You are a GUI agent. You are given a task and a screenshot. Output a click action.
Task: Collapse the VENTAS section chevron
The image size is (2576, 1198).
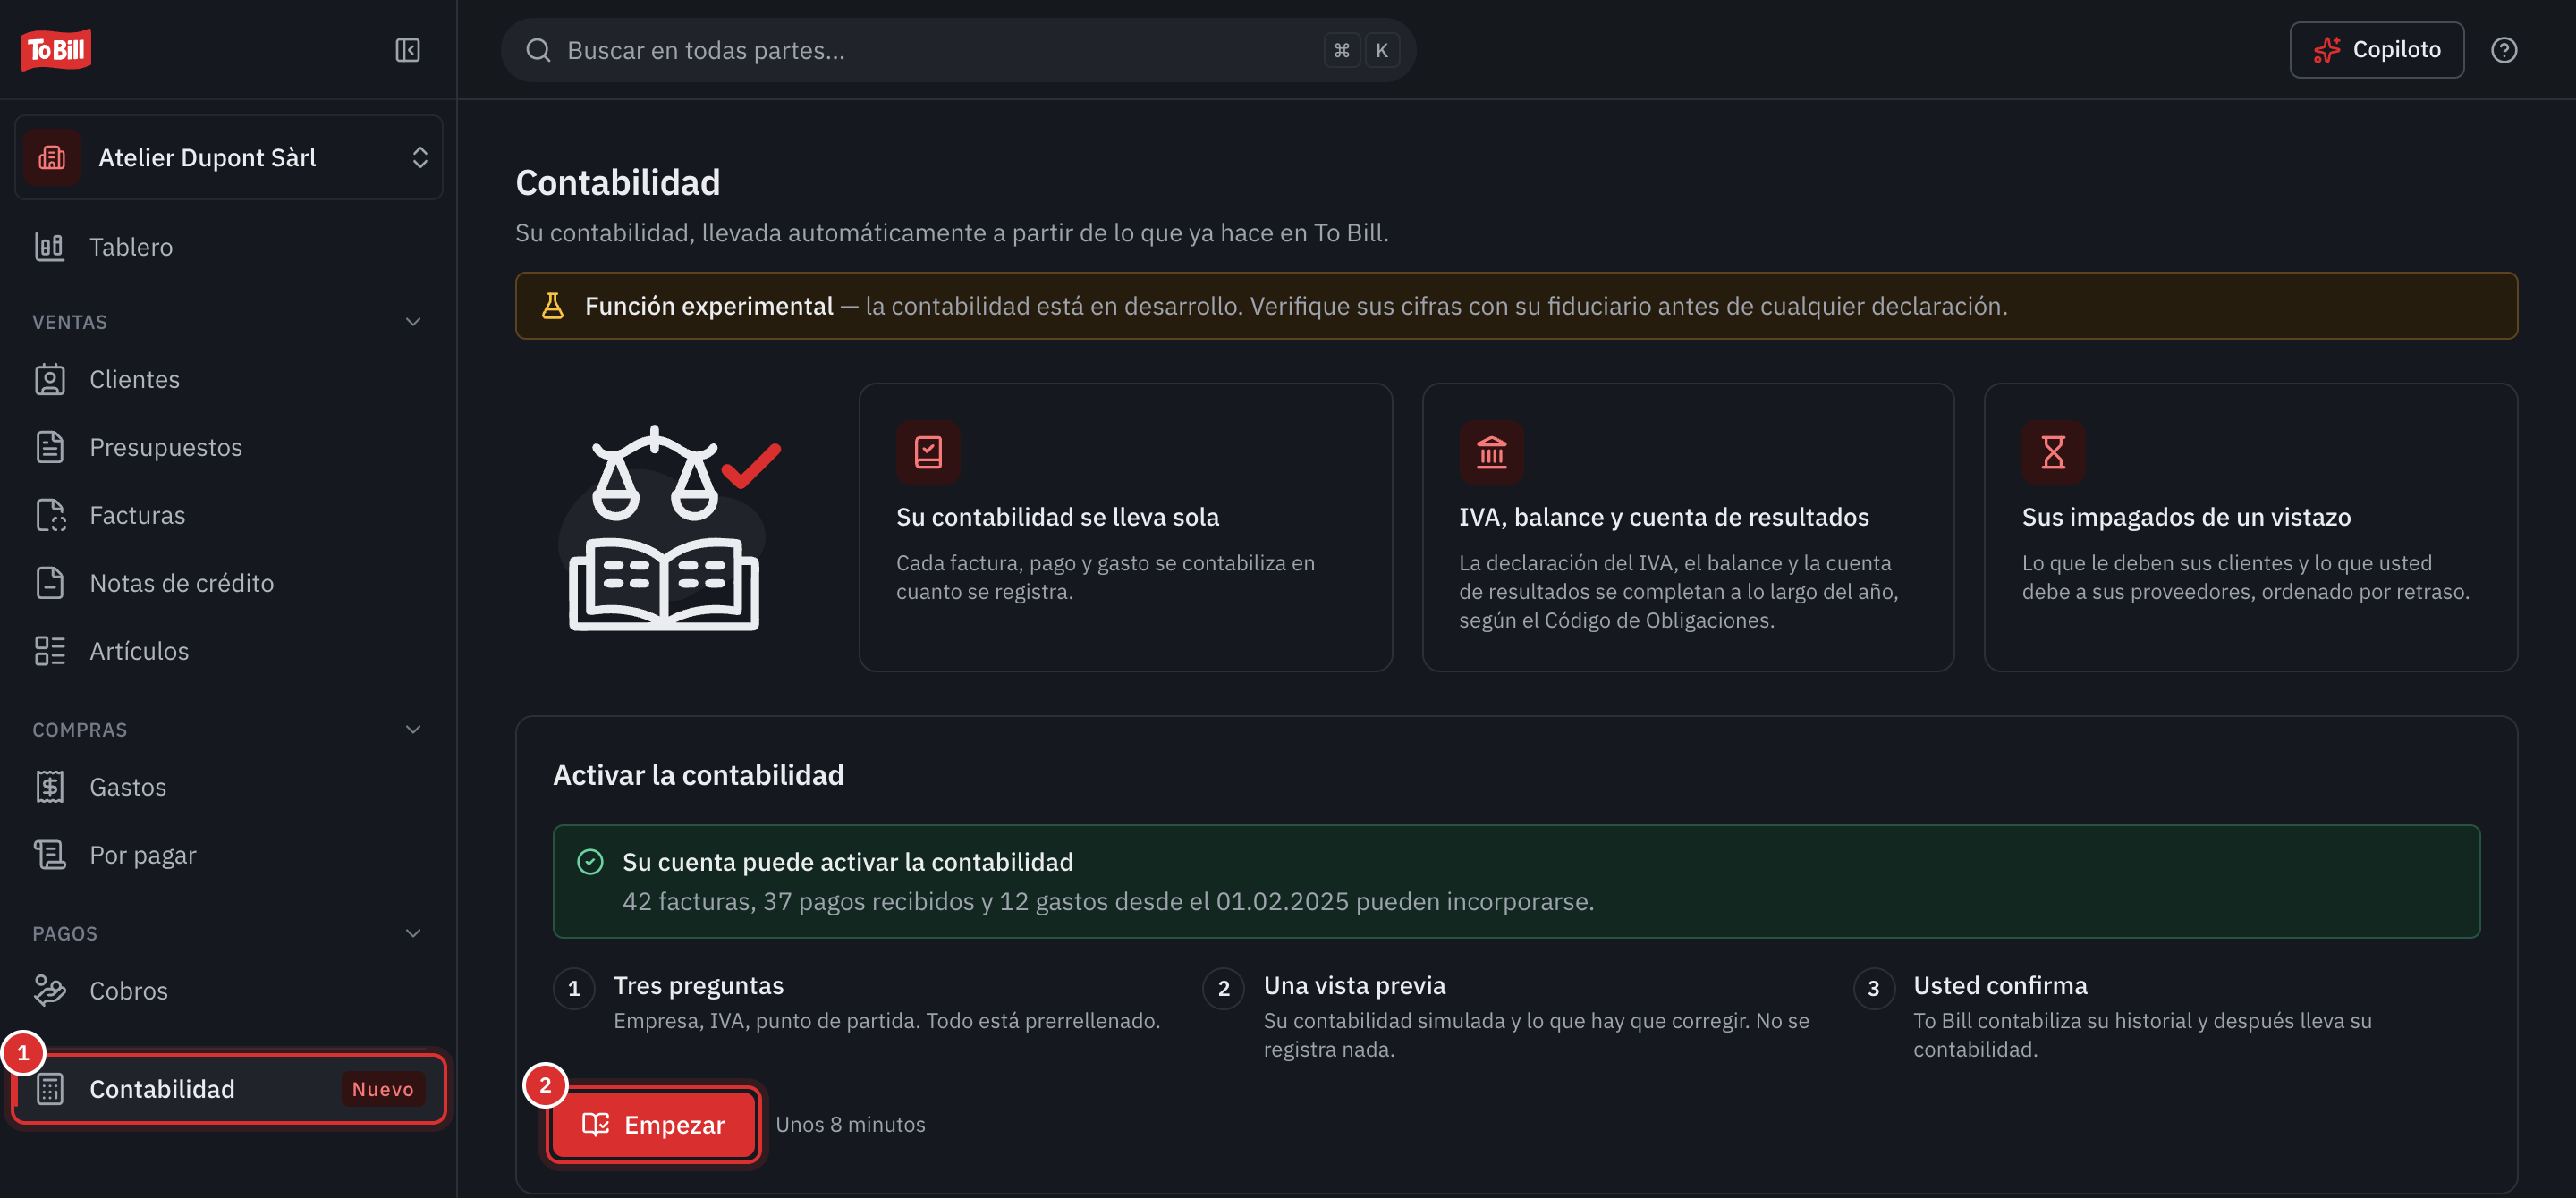coord(413,322)
